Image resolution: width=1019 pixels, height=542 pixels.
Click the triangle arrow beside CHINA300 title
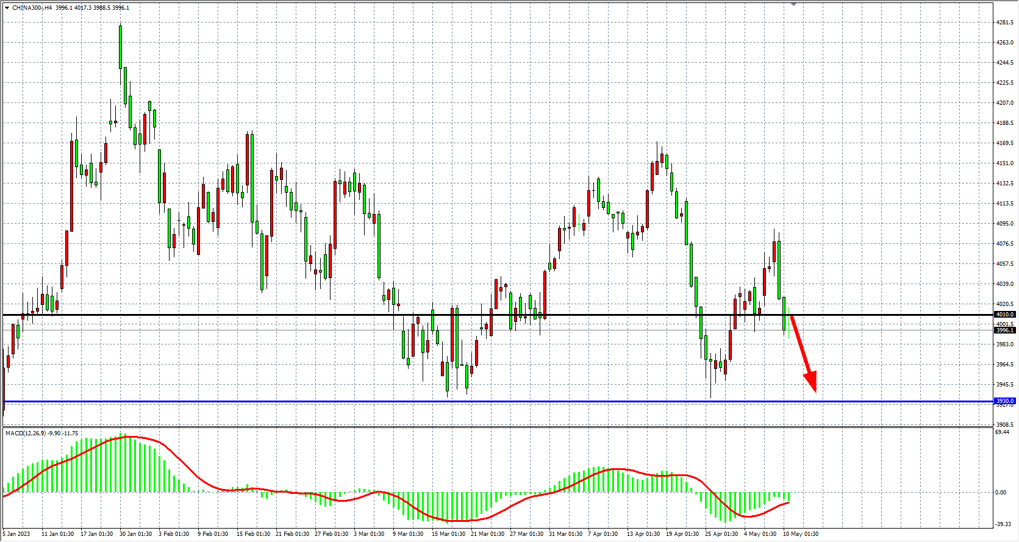coord(7,8)
